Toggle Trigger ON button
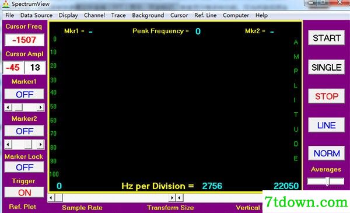Image resolution: width=350 pixels, height=213 pixels. pyautogui.click(x=24, y=193)
